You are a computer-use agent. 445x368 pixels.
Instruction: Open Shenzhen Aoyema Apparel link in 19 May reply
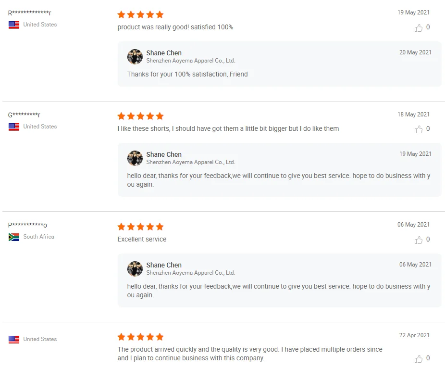point(191,162)
